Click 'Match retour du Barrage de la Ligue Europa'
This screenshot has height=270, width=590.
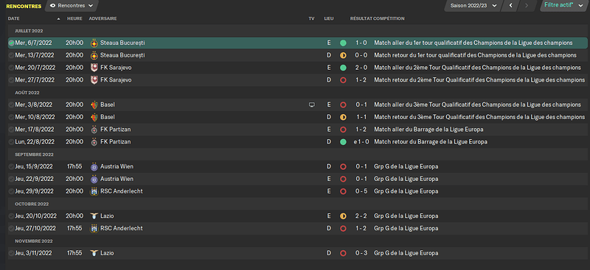[x=431, y=142]
